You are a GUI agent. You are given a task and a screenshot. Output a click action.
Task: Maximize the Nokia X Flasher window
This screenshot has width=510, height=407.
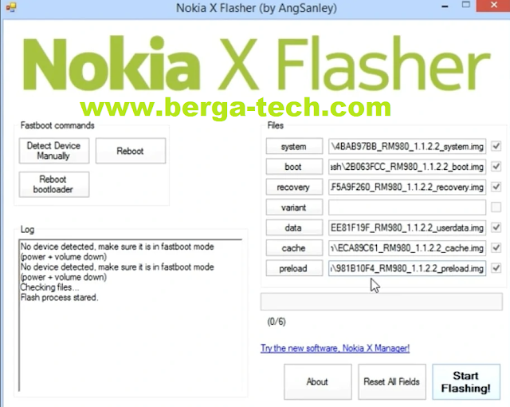point(466,6)
